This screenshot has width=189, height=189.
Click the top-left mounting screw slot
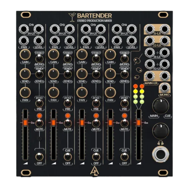pyautogui.click(x=26, y=15)
